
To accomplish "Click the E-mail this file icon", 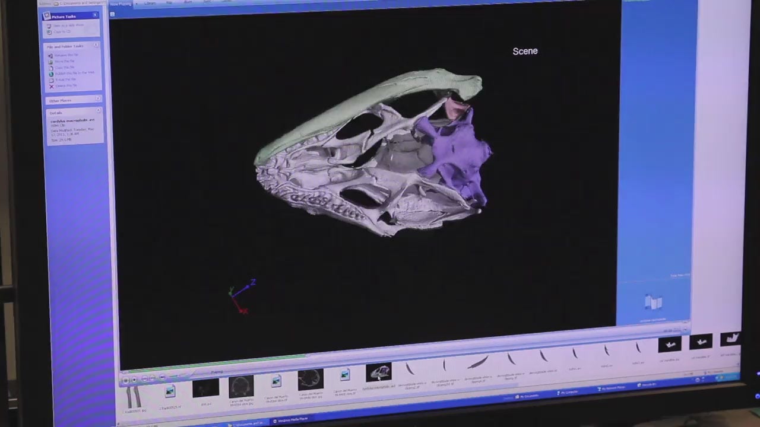I will [51, 79].
